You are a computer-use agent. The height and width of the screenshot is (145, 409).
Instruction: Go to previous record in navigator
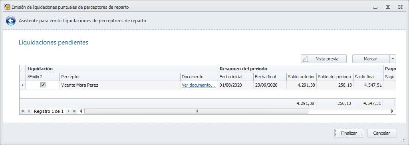(29, 111)
